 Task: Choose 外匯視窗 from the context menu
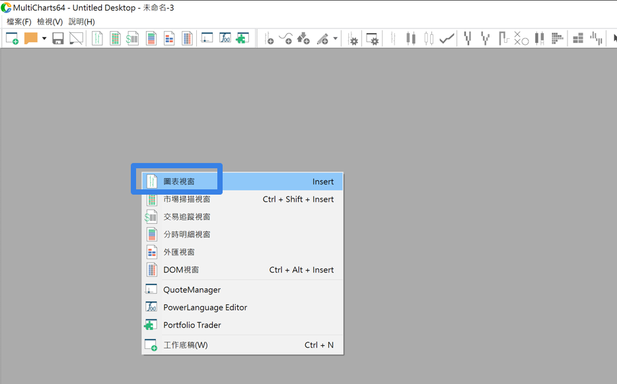(242, 252)
